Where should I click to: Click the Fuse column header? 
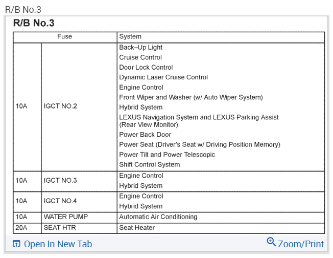coord(64,36)
